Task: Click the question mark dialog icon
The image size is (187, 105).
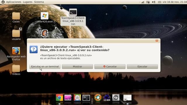Action: (34, 49)
